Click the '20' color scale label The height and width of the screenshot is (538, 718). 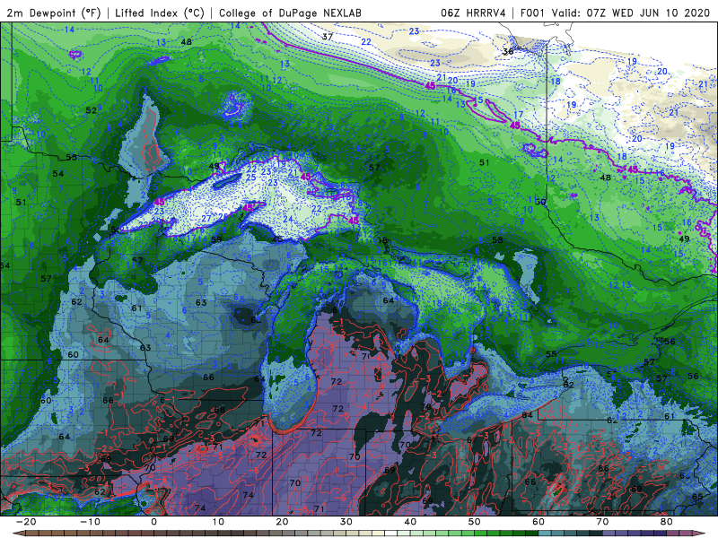tap(282, 522)
